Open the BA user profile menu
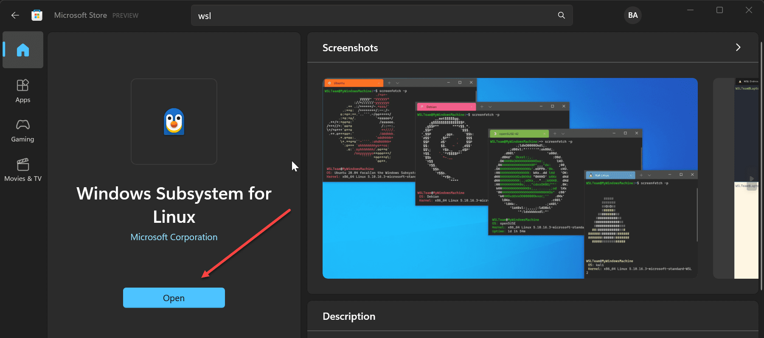Viewport: 764px width, 338px height. [633, 15]
